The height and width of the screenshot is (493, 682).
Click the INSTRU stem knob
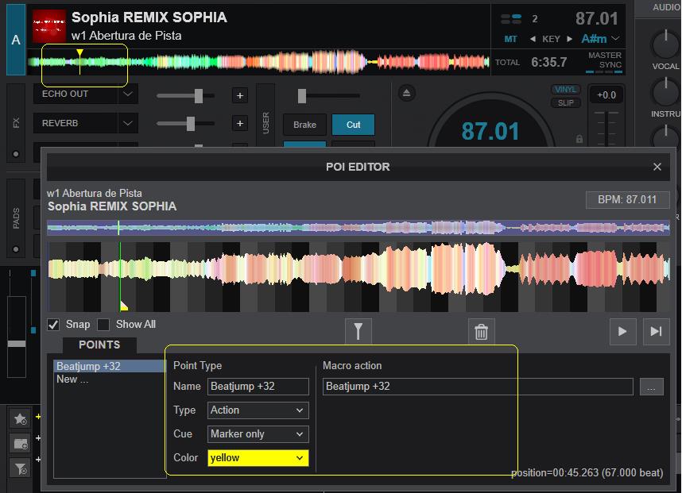(665, 91)
